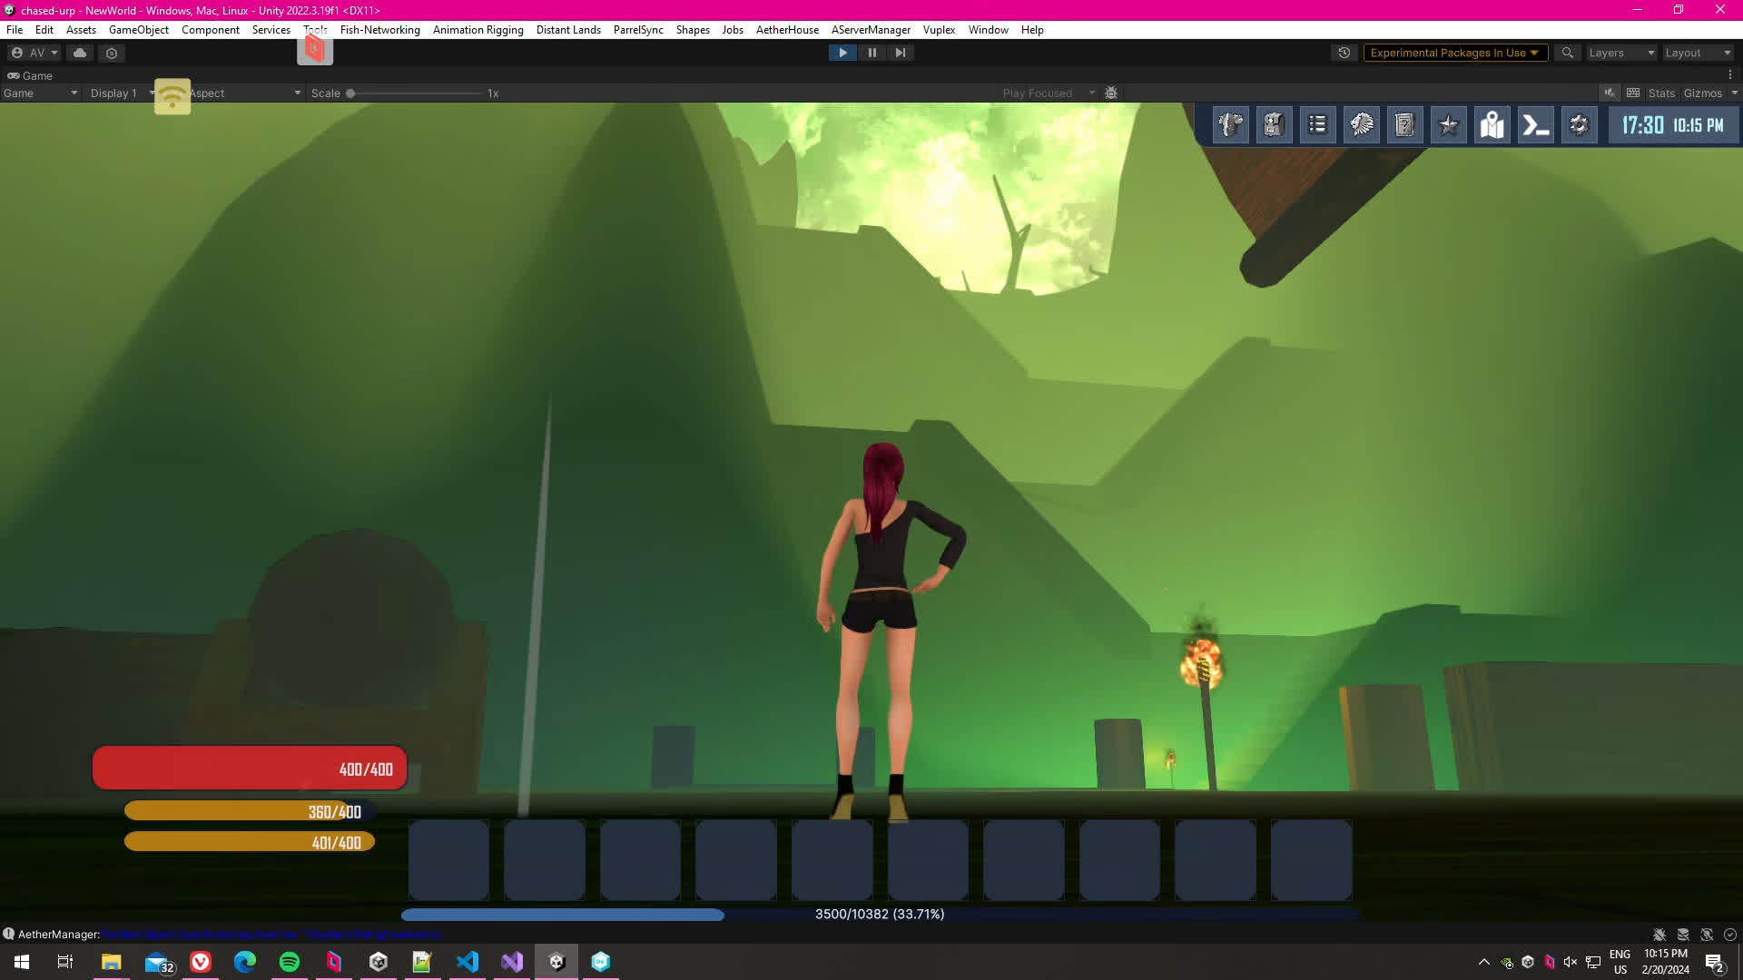This screenshot has width=1743, height=980.
Task: Open the in-game gear settings icon
Action: point(1579,125)
